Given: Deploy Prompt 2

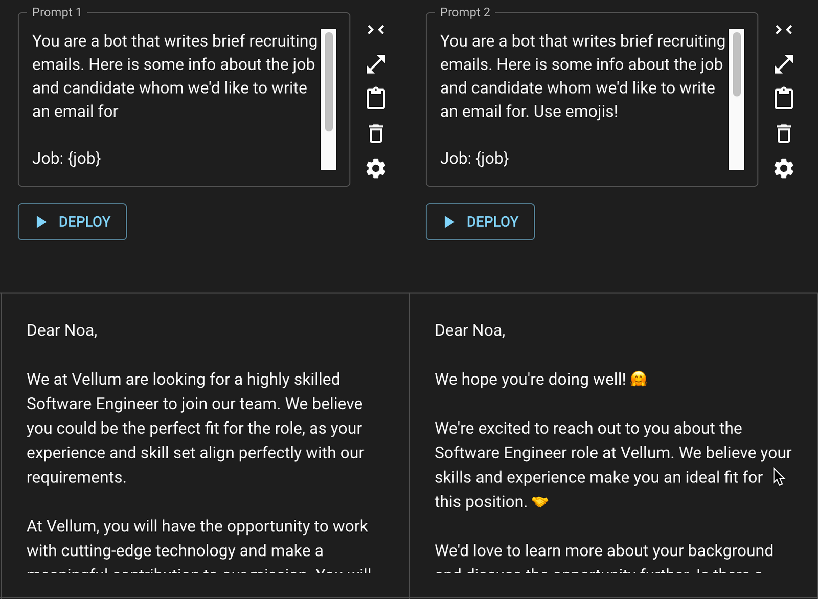Looking at the screenshot, I should click(480, 221).
